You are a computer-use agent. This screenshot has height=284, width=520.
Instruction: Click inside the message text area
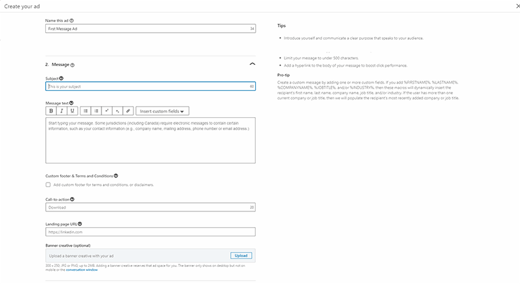[x=150, y=140]
